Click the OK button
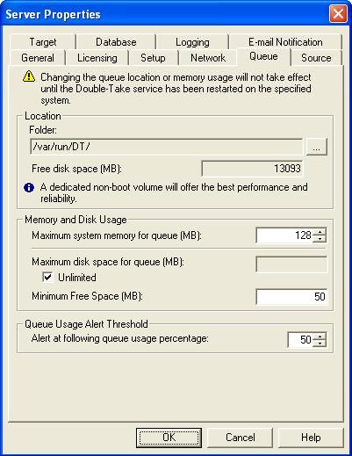The height and width of the screenshot is (456, 352). [169, 438]
